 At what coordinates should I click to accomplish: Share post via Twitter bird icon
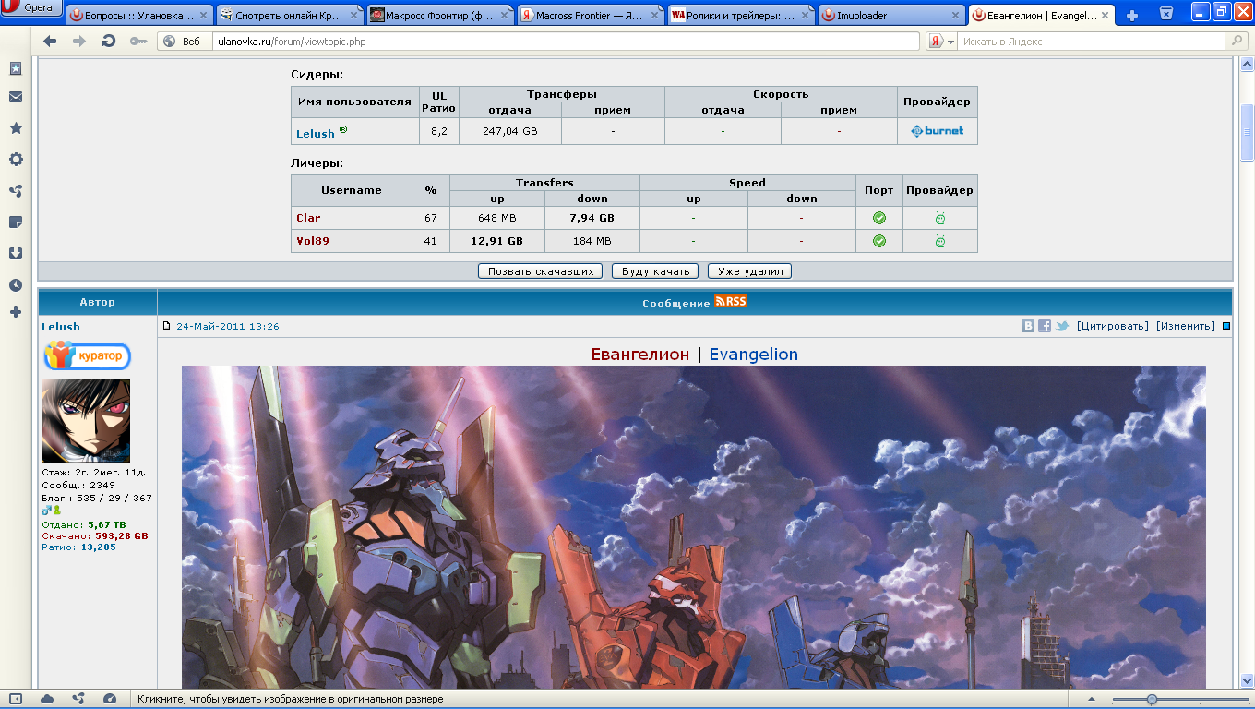click(x=1061, y=326)
